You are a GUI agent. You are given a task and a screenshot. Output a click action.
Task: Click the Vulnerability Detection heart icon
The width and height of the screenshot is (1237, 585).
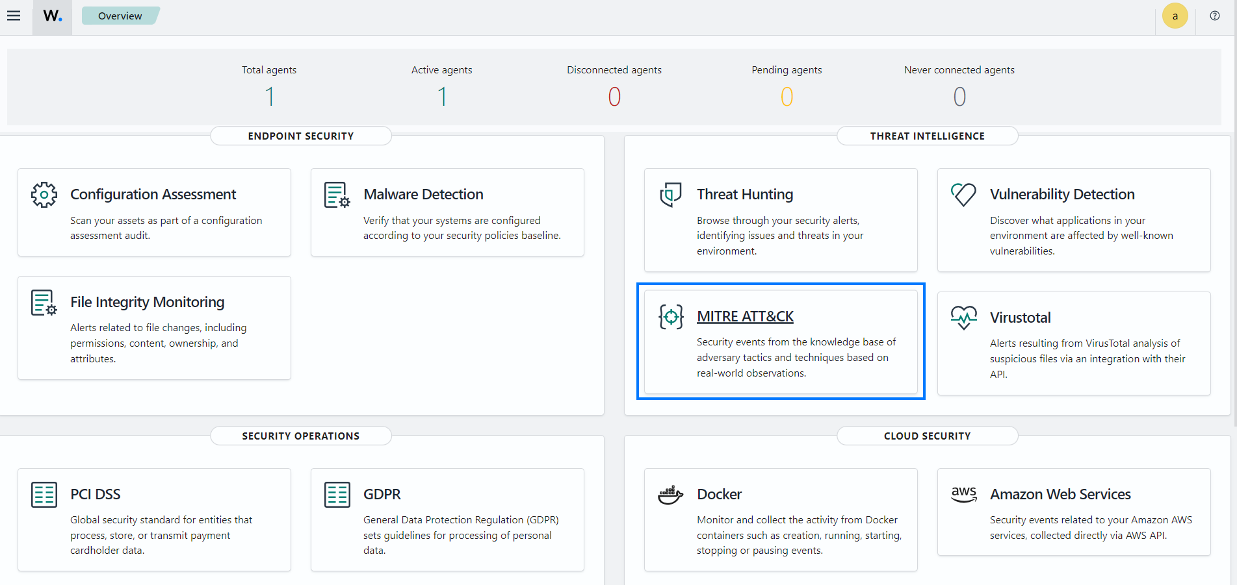pos(963,195)
